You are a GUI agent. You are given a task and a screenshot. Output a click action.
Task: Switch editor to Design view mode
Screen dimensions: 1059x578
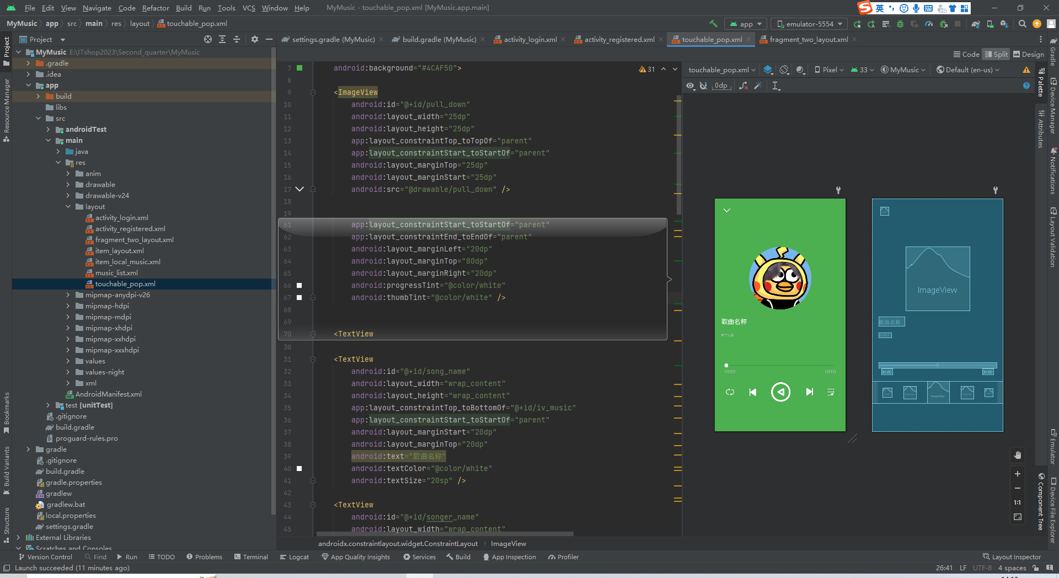coord(1029,54)
